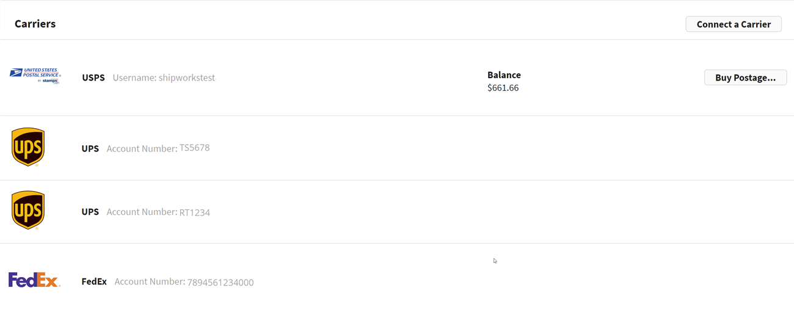Select the USPS username shipworkstest text
The width and height of the screenshot is (794, 318).
pos(186,78)
